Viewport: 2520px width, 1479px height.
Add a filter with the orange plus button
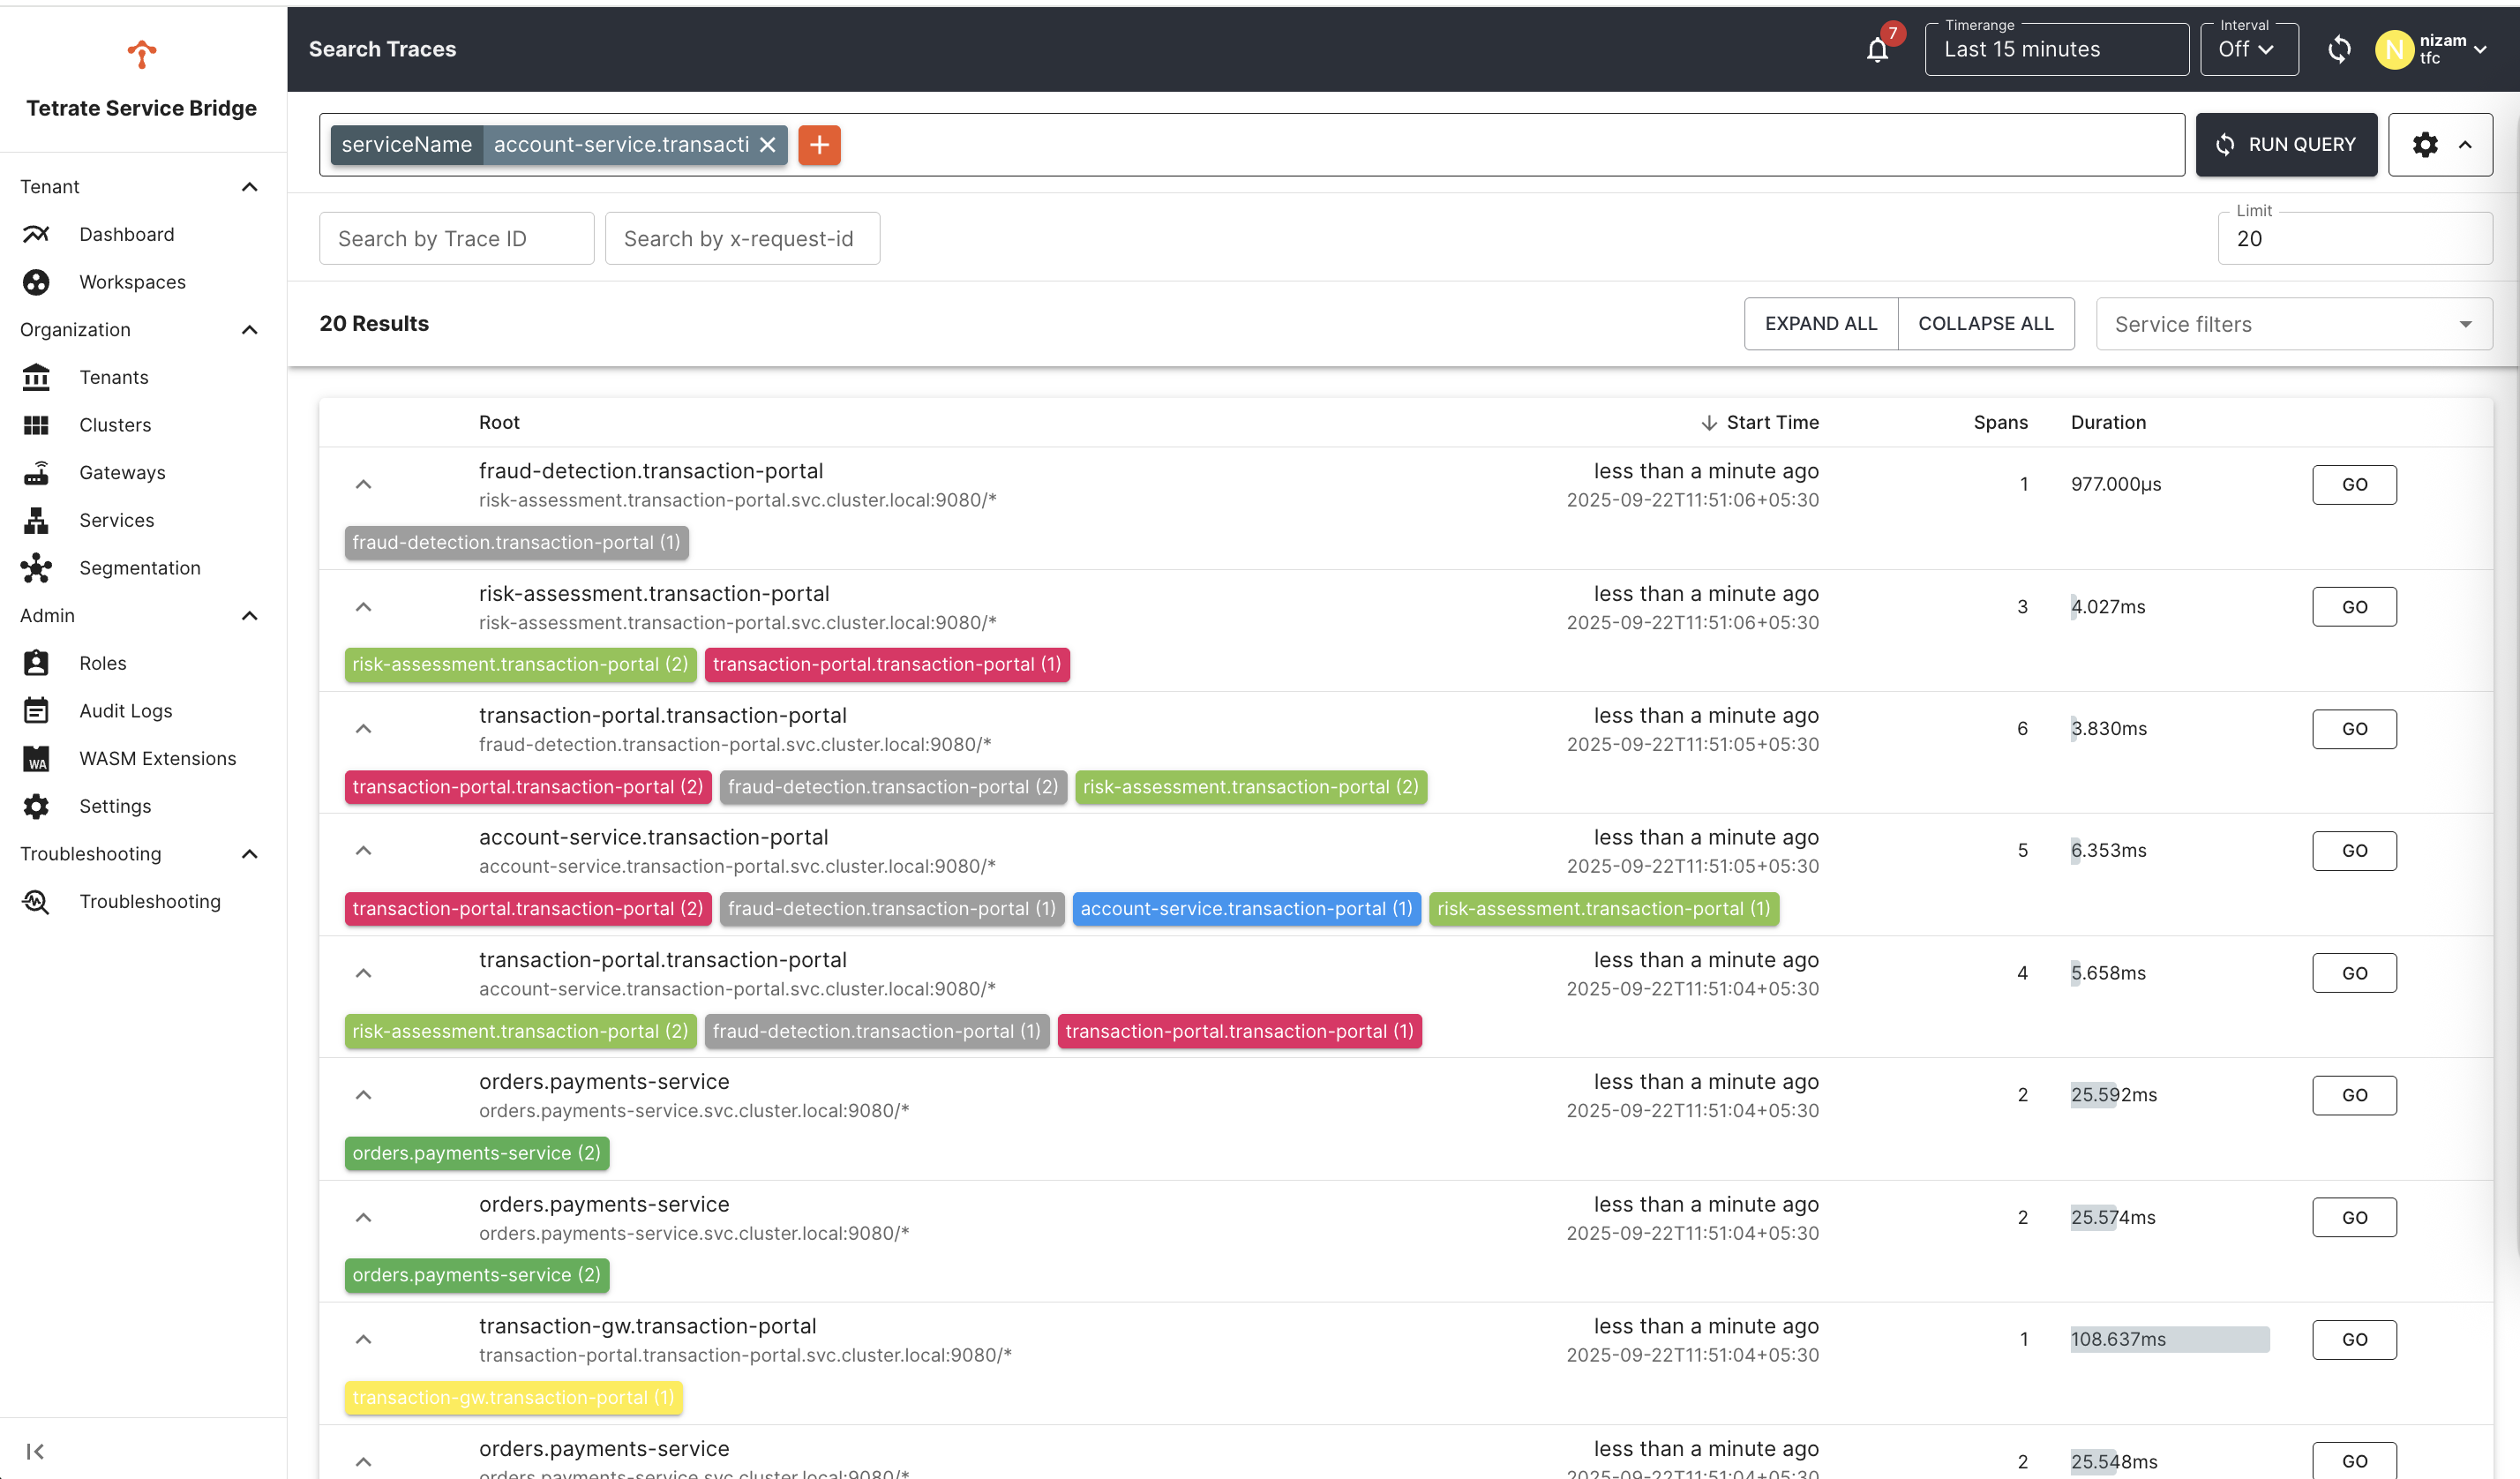(x=819, y=145)
